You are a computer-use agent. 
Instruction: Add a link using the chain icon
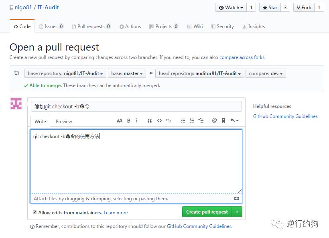pyautogui.click(x=169, y=121)
